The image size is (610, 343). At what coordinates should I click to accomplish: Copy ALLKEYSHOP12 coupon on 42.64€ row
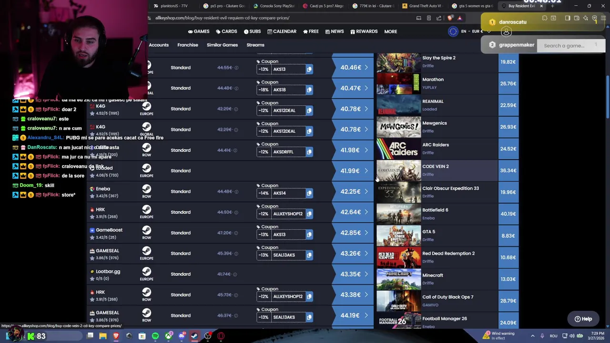click(x=309, y=214)
